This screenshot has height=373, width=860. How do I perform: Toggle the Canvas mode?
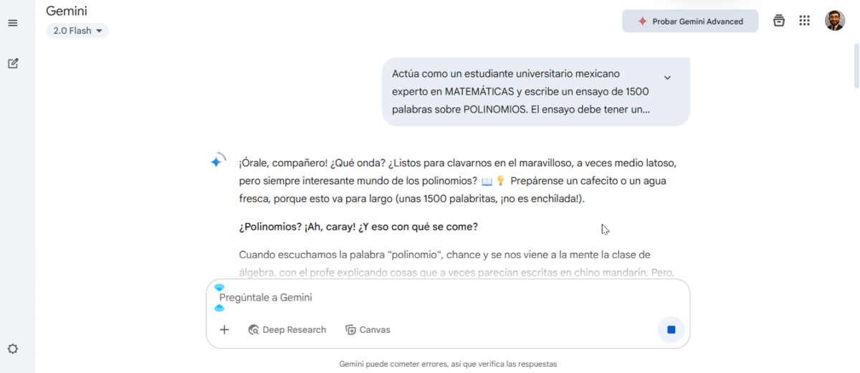368,330
